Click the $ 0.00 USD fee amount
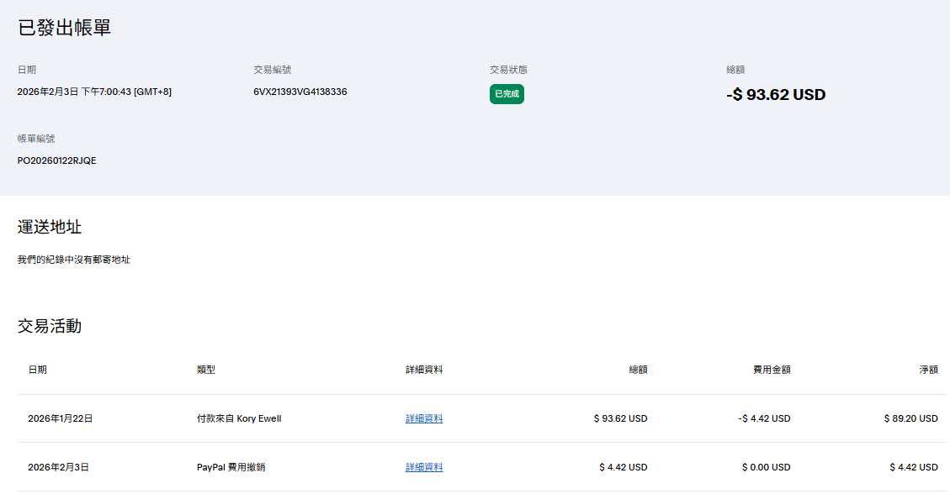This screenshot has height=494, width=950. click(x=766, y=467)
